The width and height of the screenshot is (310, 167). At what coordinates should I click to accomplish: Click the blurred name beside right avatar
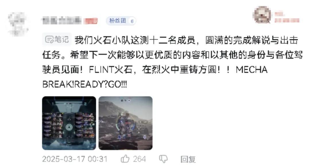(279, 14)
